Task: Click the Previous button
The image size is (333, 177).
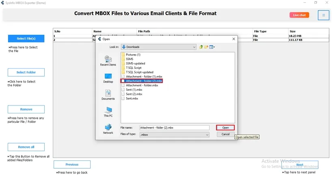Action: [x=72, y=164]
